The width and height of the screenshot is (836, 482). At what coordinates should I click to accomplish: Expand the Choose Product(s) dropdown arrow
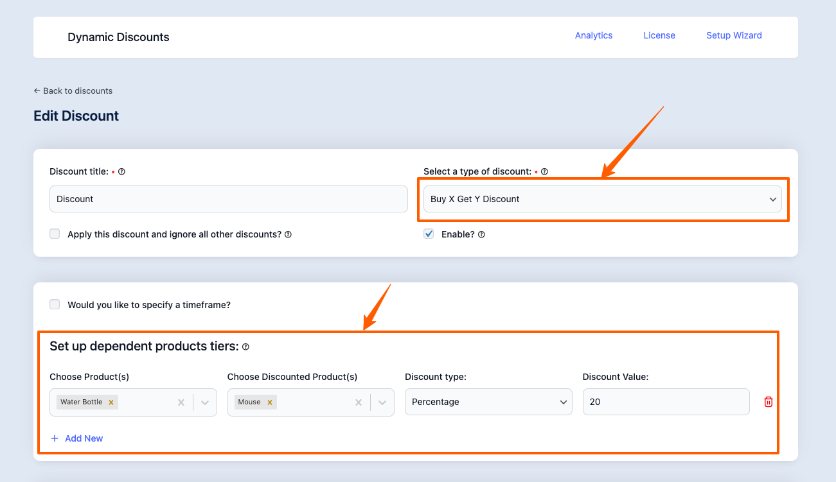(205, 402)
